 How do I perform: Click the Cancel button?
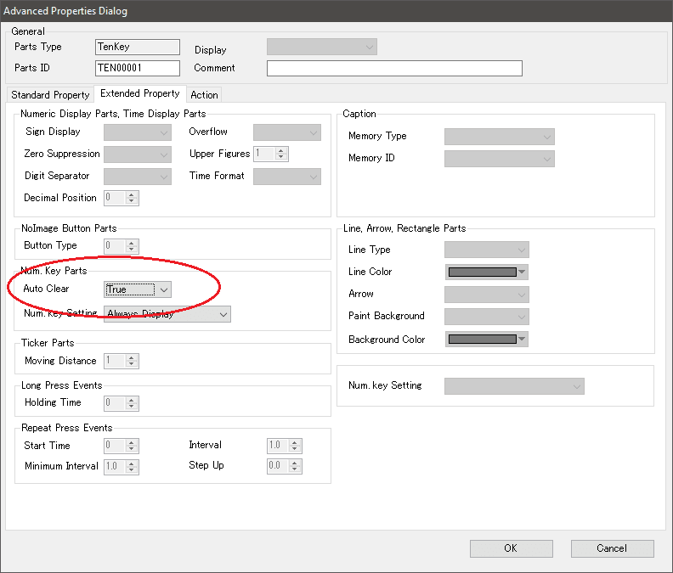612,548
